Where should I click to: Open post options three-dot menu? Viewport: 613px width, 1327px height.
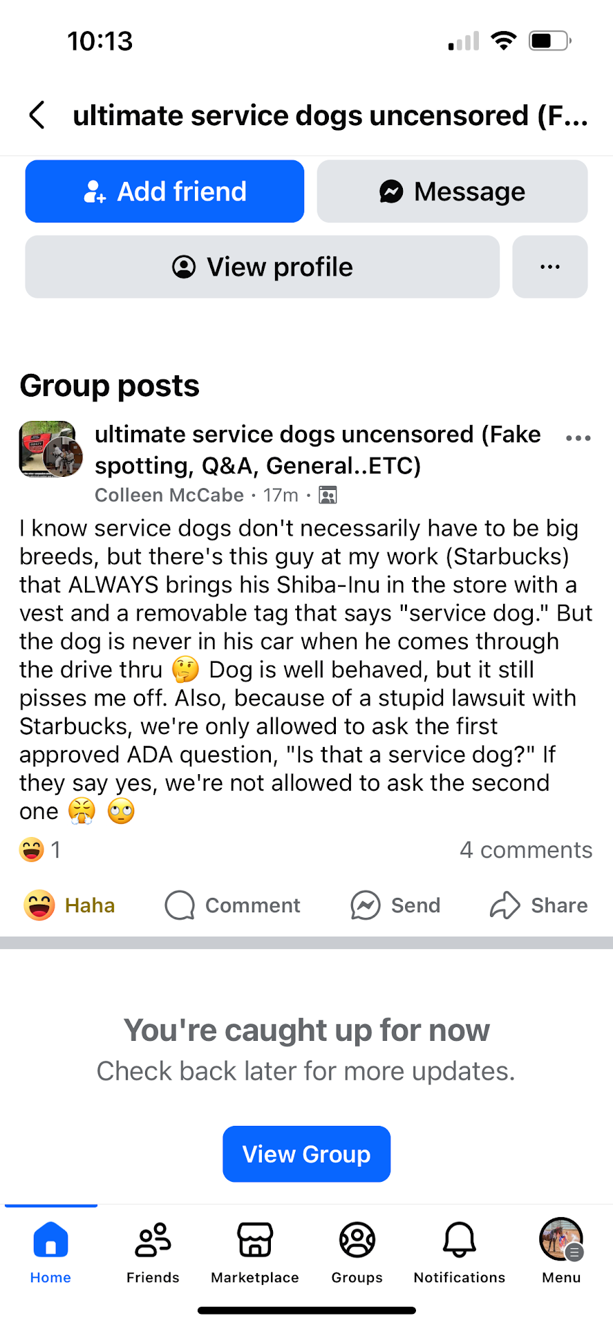[x=578, y=437]
